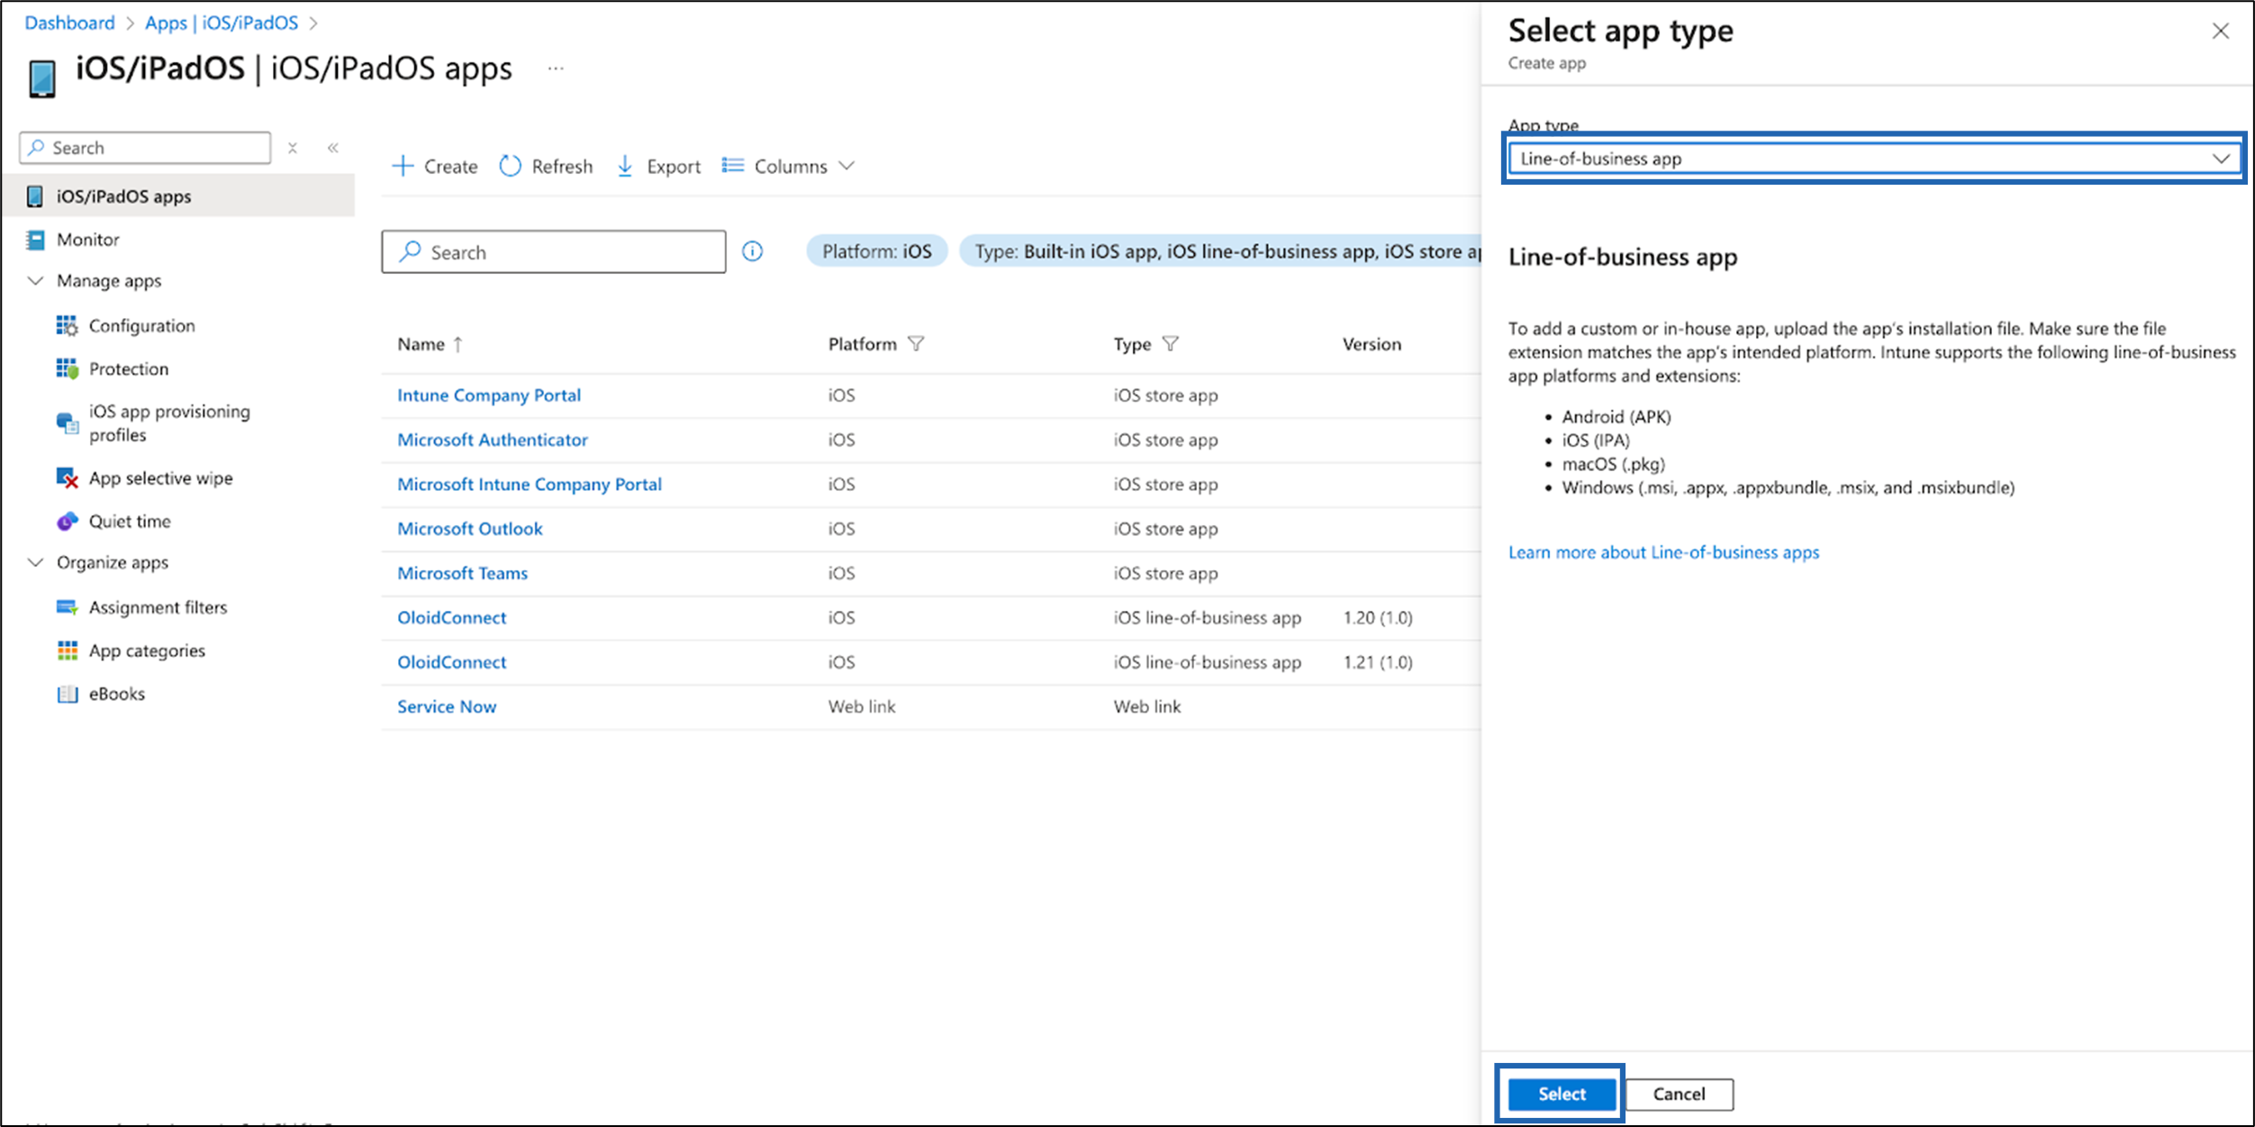Click the App categories icon
Screen dimensions: 2255x1127
pyautogui.click(x=67, y=650)
